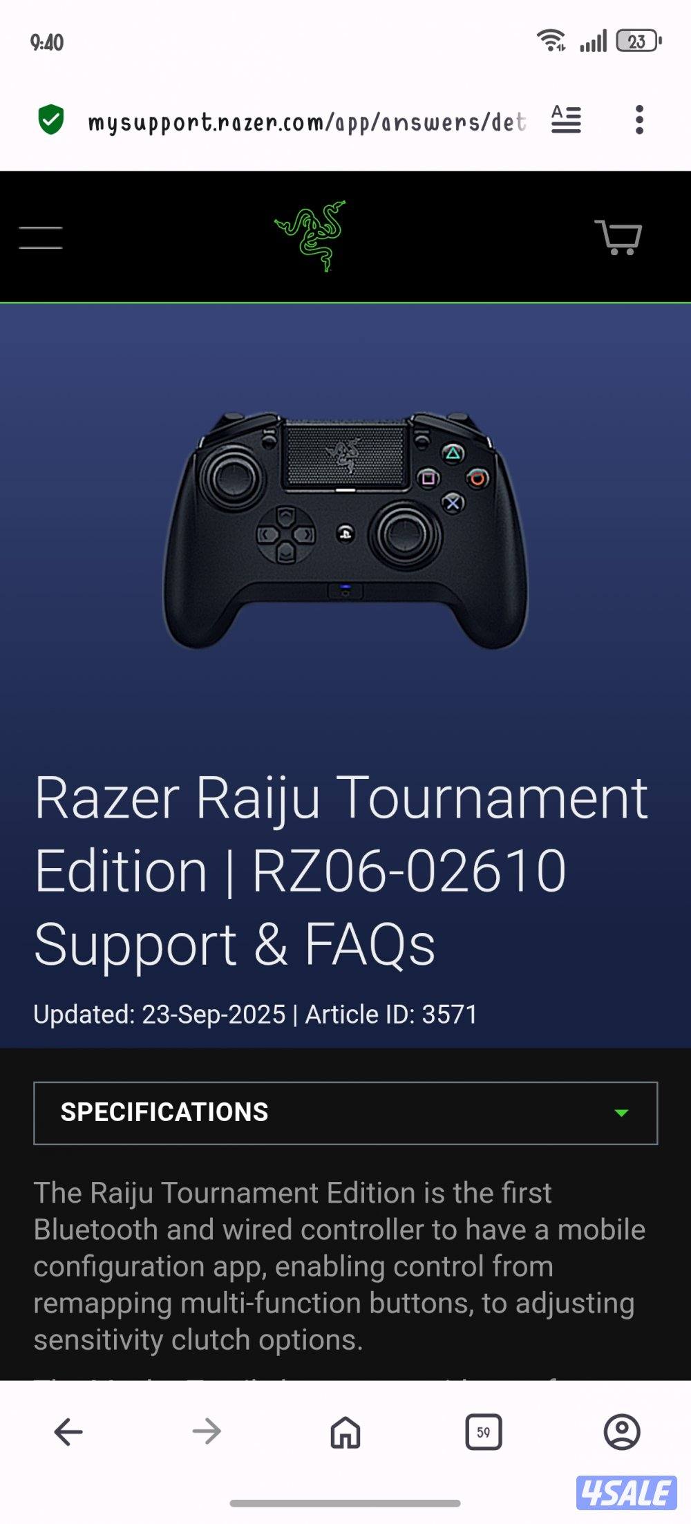Open the browser profile account icon

click(x=622, y=1431)
